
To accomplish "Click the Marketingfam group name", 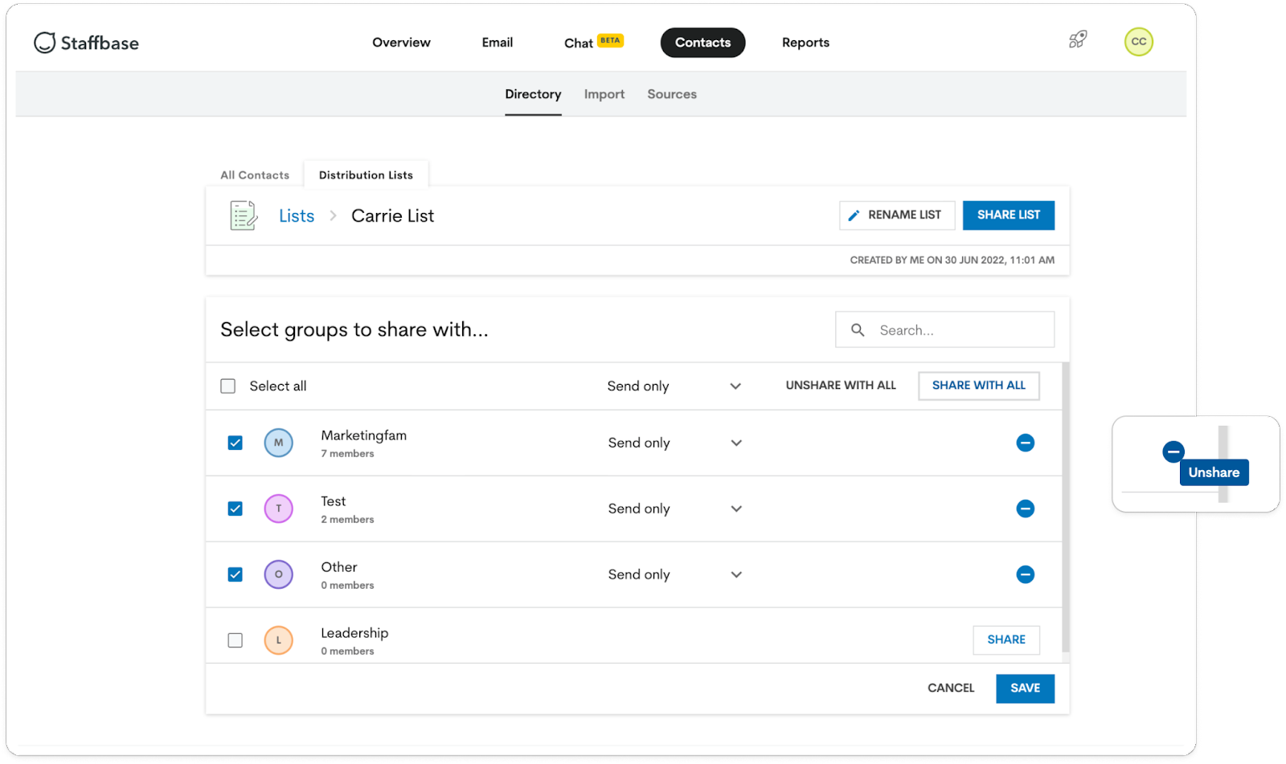I will click(x=364, y=435).
